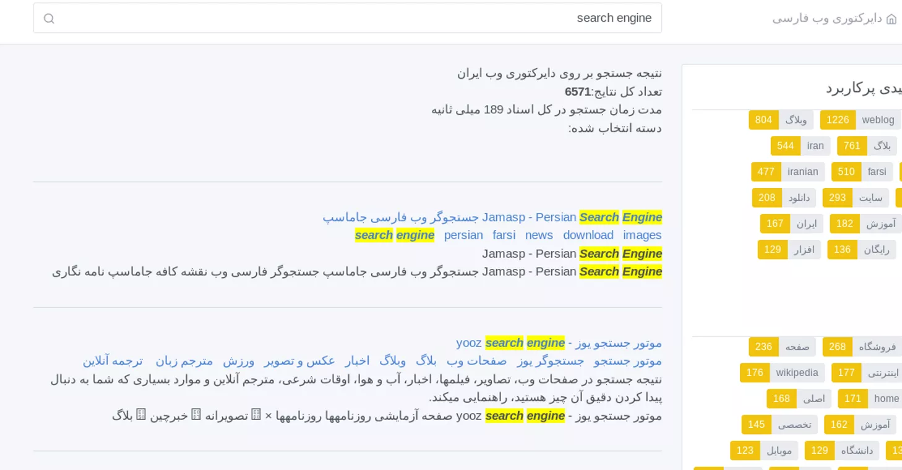902x470 pixels.
Task: Select the رایگان tag with count 136
Action: point(861,250)
